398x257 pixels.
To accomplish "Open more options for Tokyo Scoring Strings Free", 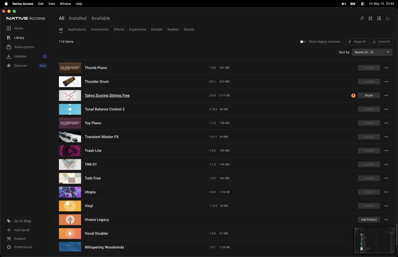I will click(386, 96).
